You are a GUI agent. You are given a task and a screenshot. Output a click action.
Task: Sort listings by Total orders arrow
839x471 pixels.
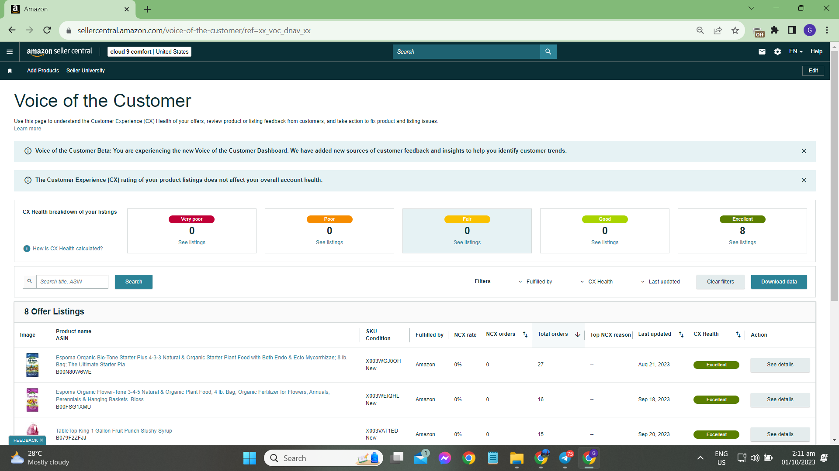[x=578, y=334]
